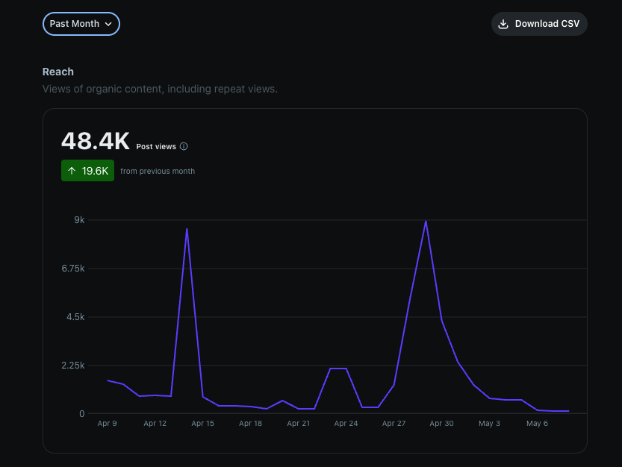This screenshot has height=467, width=622.
Task: Click the 4.5k y-axis label
Action: pos(75,317)
